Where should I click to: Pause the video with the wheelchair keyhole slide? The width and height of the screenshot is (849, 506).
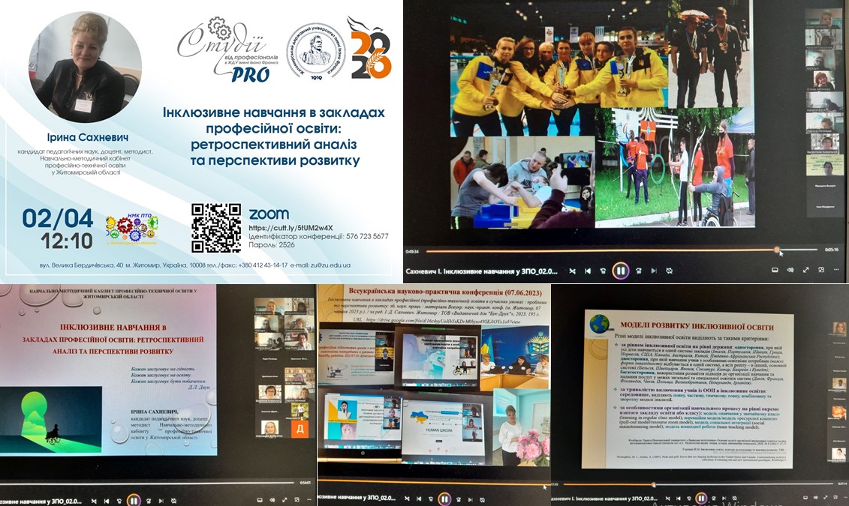pyautogui.click(x=133, y=499)
